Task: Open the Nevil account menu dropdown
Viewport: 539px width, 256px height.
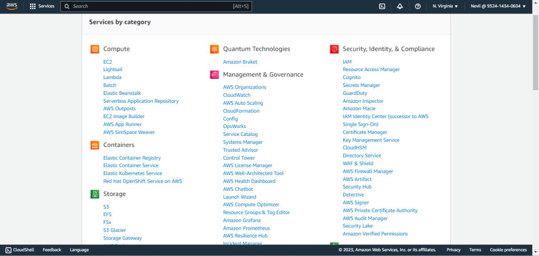Action: [498, 6]
